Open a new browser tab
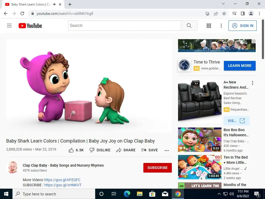Screen dimensions: 265x199 point(70,4)
